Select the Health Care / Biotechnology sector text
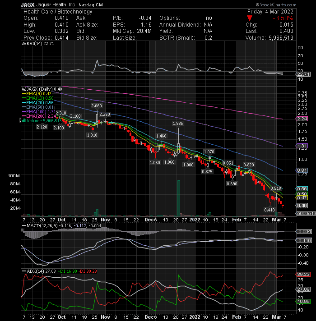Image resolution: width=316 pixels, height=321 pixels. point(58,11)
